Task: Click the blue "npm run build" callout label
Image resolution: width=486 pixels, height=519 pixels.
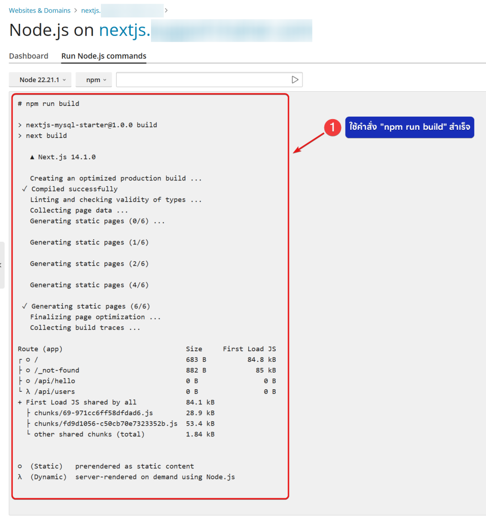Action: tap(409, 128)
